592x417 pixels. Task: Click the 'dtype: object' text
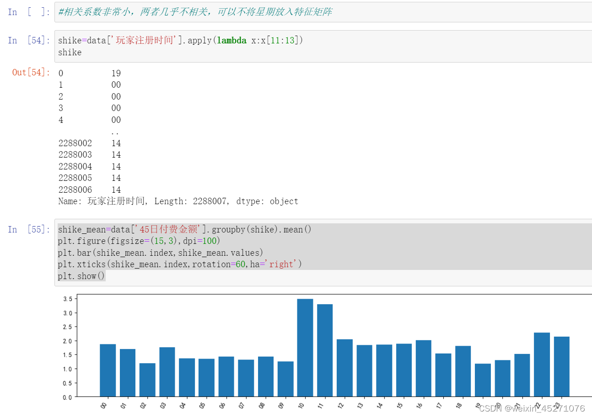pos(267,201)
